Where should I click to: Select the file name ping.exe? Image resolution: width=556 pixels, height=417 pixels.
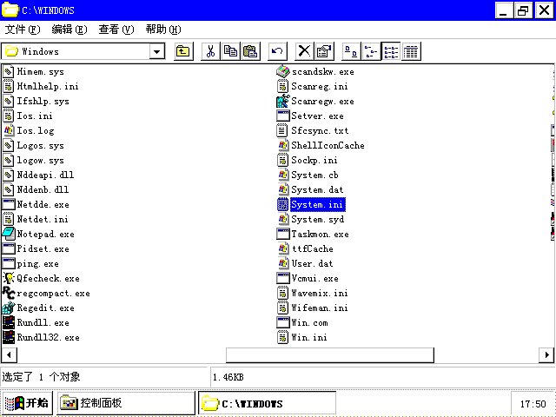pyautogui.click(x=37, y=264)
